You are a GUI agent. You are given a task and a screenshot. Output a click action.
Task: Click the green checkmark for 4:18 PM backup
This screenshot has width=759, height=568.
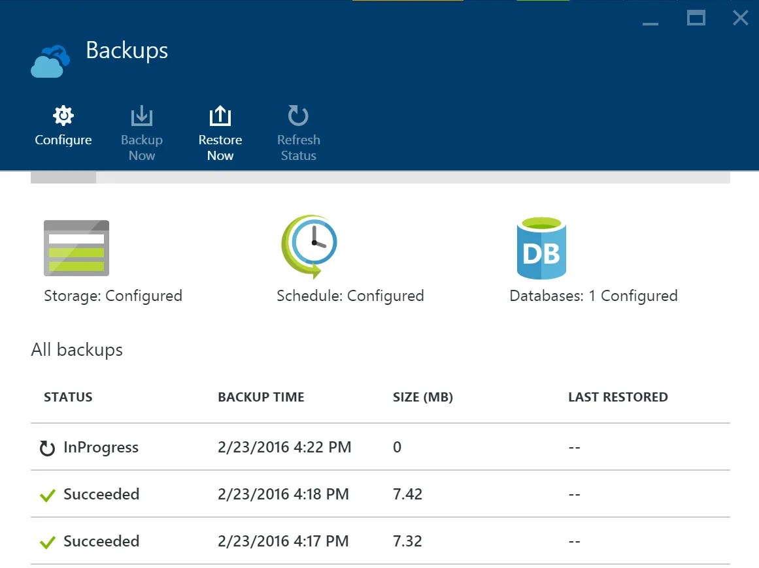pos(48,495)
